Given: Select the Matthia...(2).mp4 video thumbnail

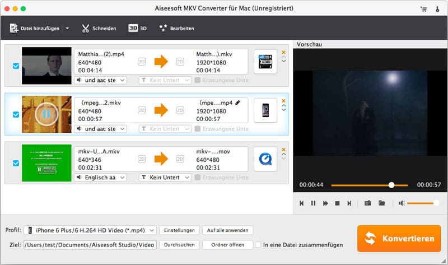Looking at the screenshot, I should pyautogui.click(x=46, y=66).
